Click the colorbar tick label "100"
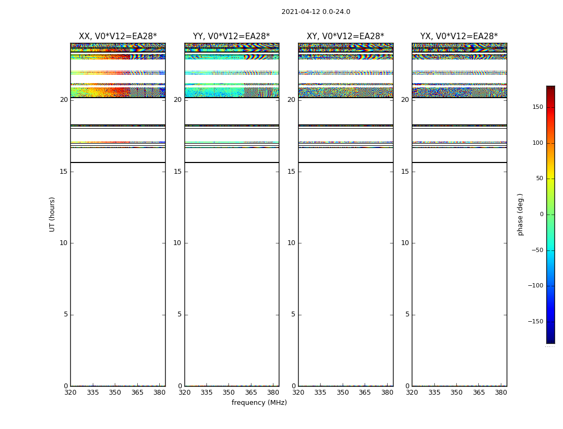The height and width of the screenshot is (429, 563). click(538, 143)
